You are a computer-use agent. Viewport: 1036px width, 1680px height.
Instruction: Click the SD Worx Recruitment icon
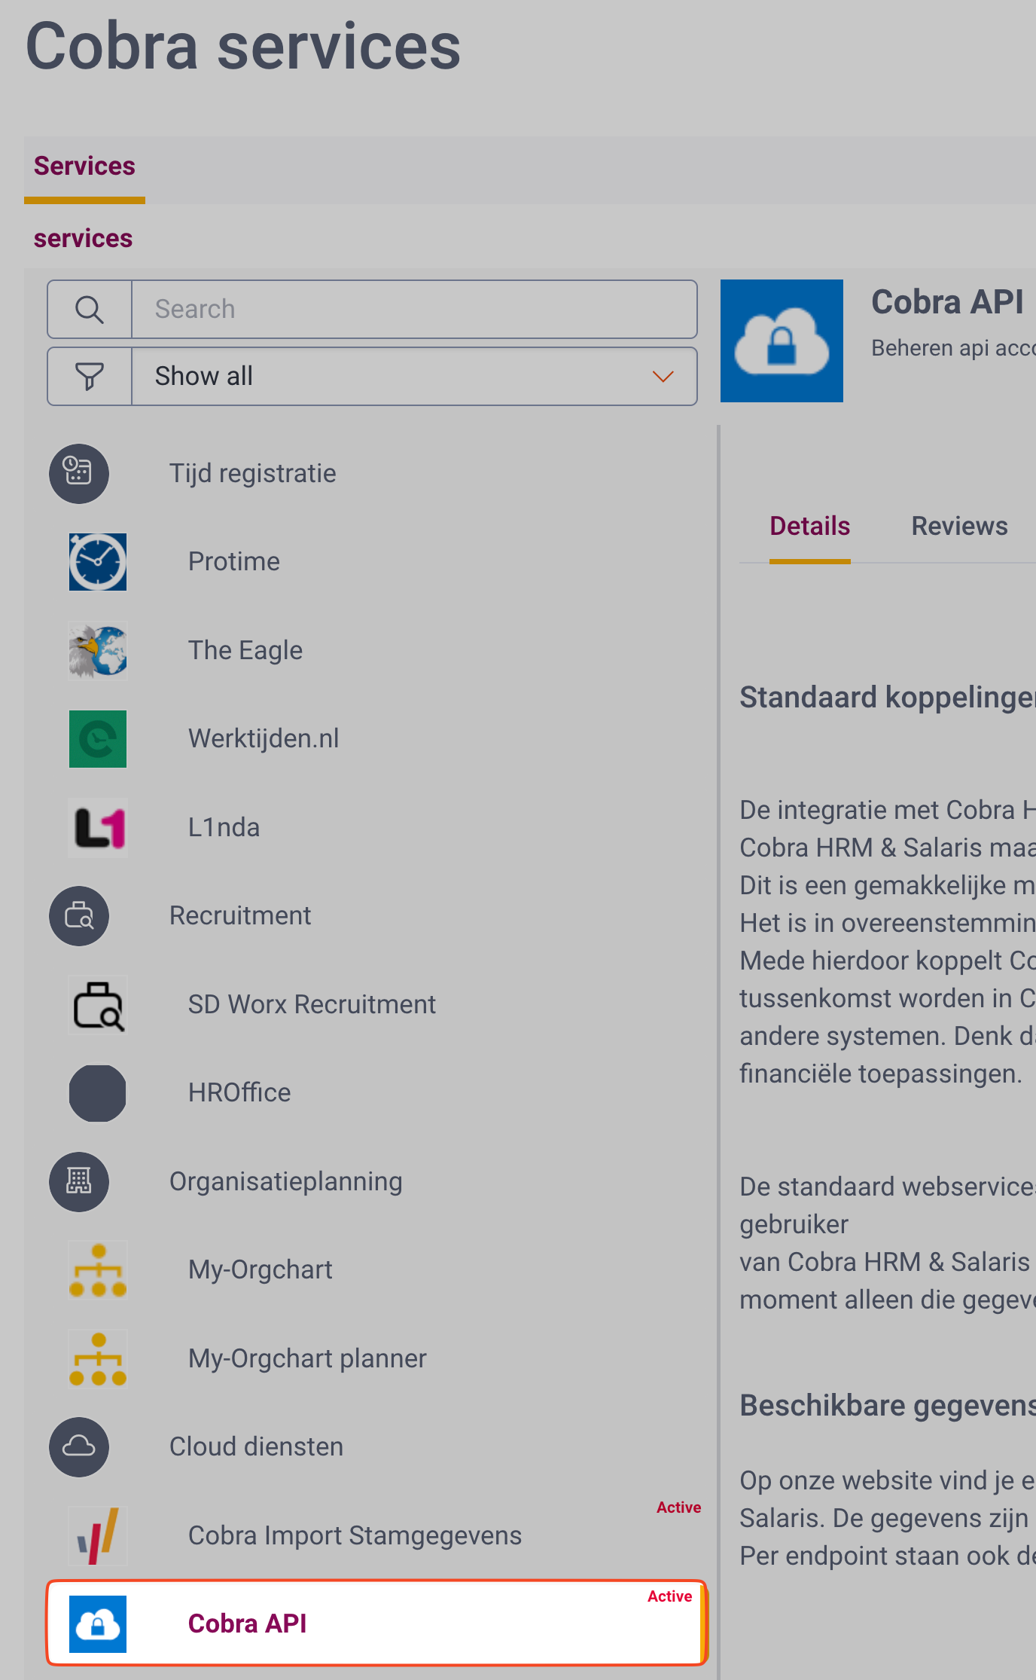[98, 1005]
